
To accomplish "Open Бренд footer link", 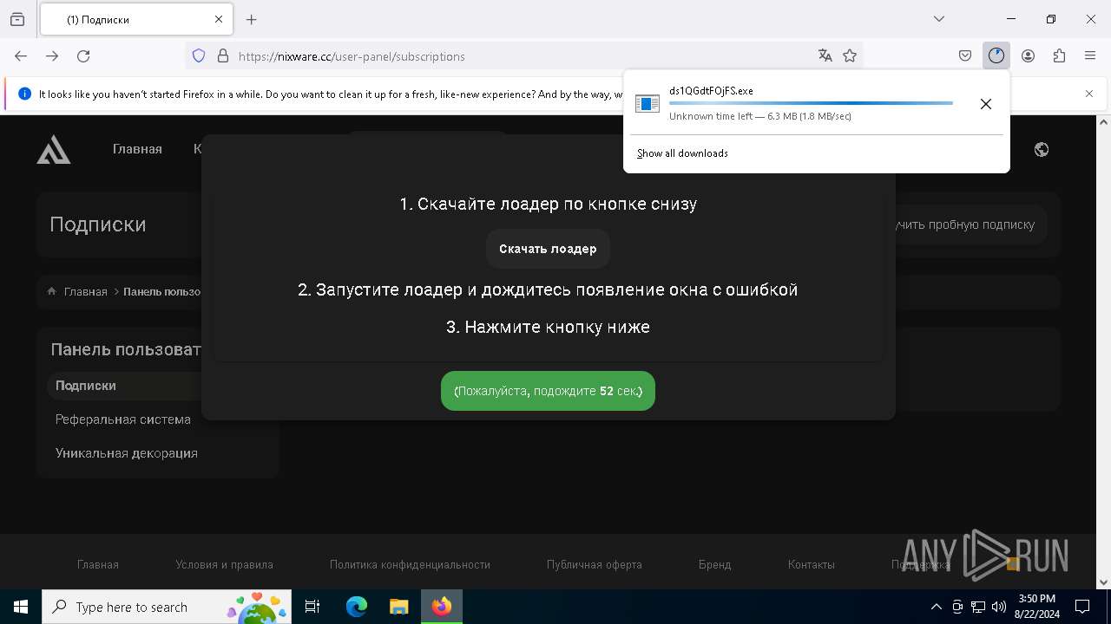I will click(x=714, y=565).
